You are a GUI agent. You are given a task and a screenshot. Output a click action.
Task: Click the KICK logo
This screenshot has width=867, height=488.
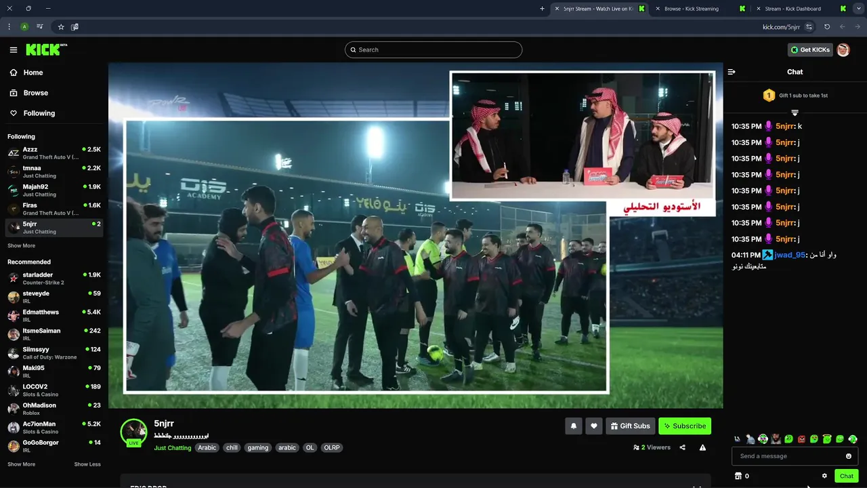46,49
